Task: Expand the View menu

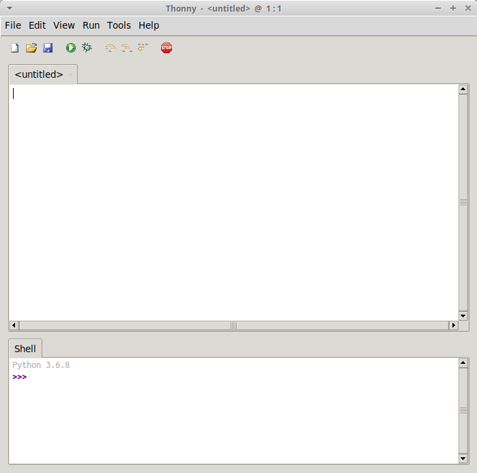Action: (x=64, y=25)
